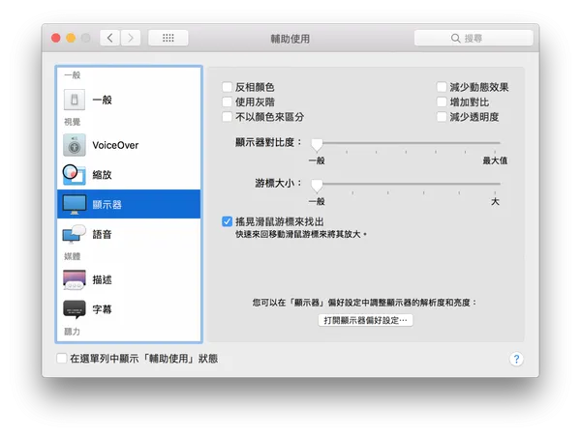Select the 縮放 Zoom sidebar icon
Viewport: 581px width, 437px height.
75,175
